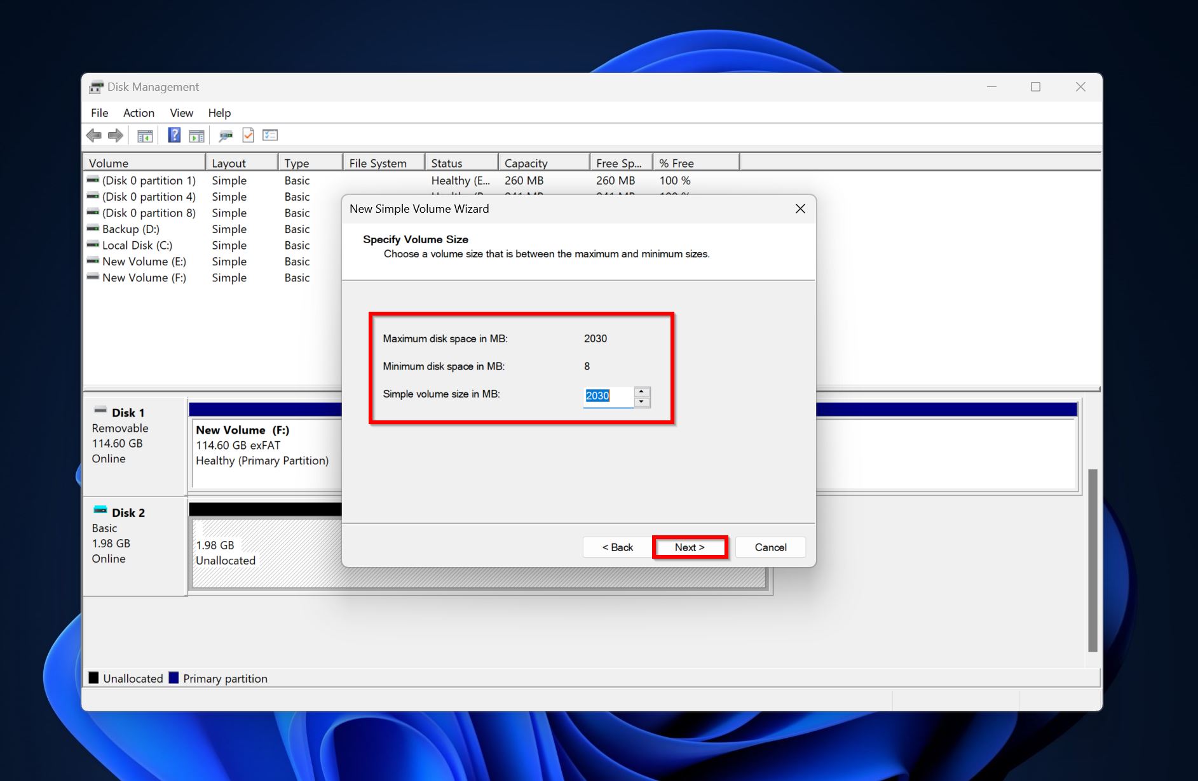Image resolution: width=1198 pixels, height=781 pixels.
Task: Click the Disk 2 basic disk icon
Action: (100, 510)
